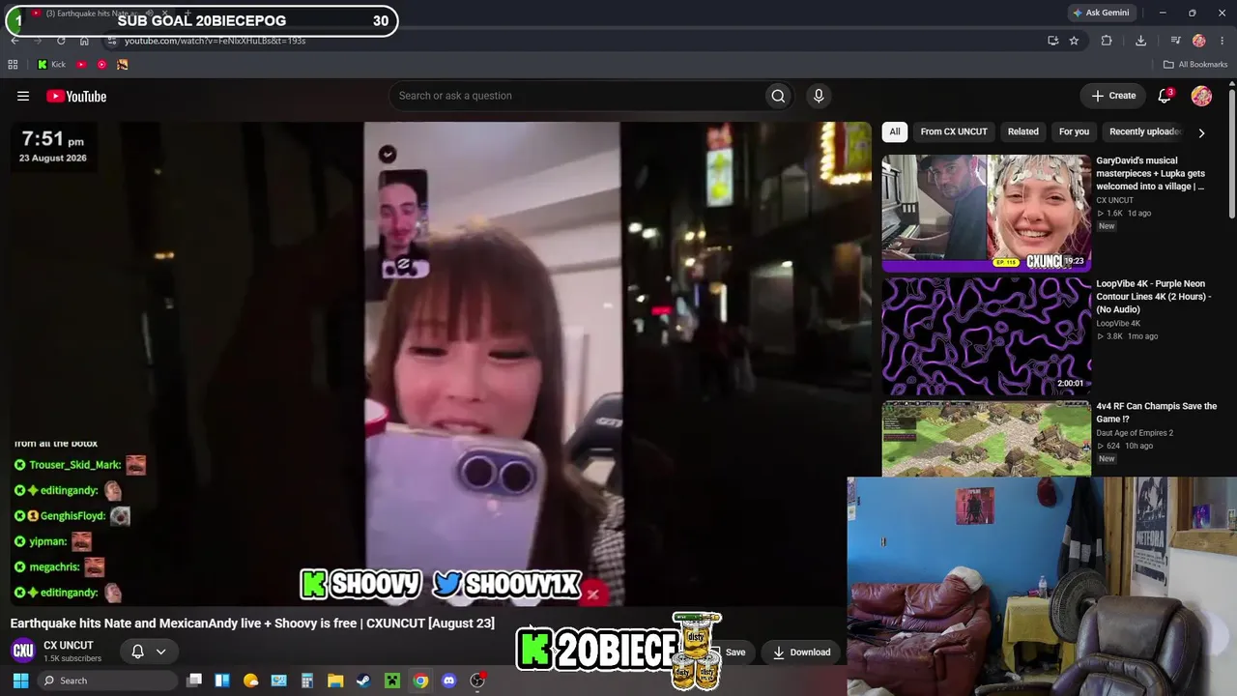Image resolution: width=1237 pixels, height=696 pixels.
Task: Open Task View on the taskbar
Action: (194, 681)
